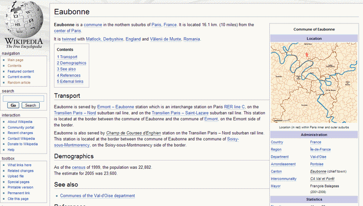Image resolution: width=363 pixels, height=206 pixels.
Task: Open Communes of the Val-d'Oise department
Action: coord(98,196)
